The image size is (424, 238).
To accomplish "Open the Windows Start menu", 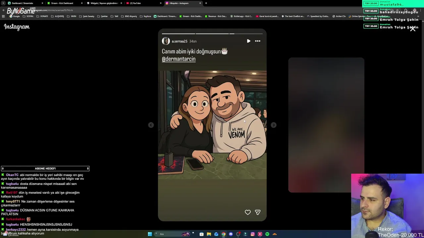I will [150, 234].
